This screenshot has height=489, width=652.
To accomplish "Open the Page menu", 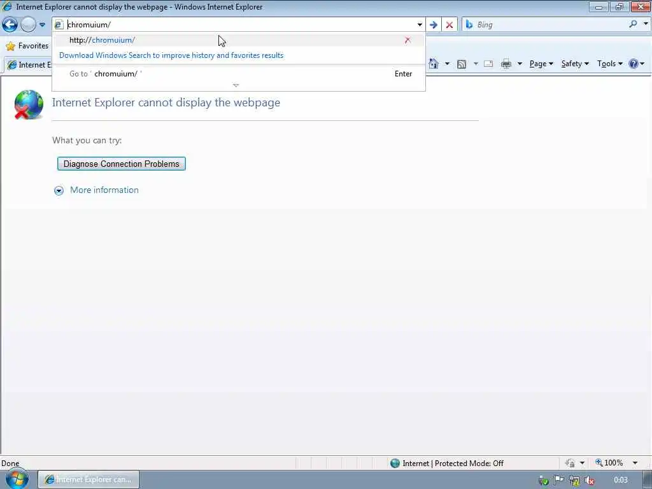I will [541, 64].
